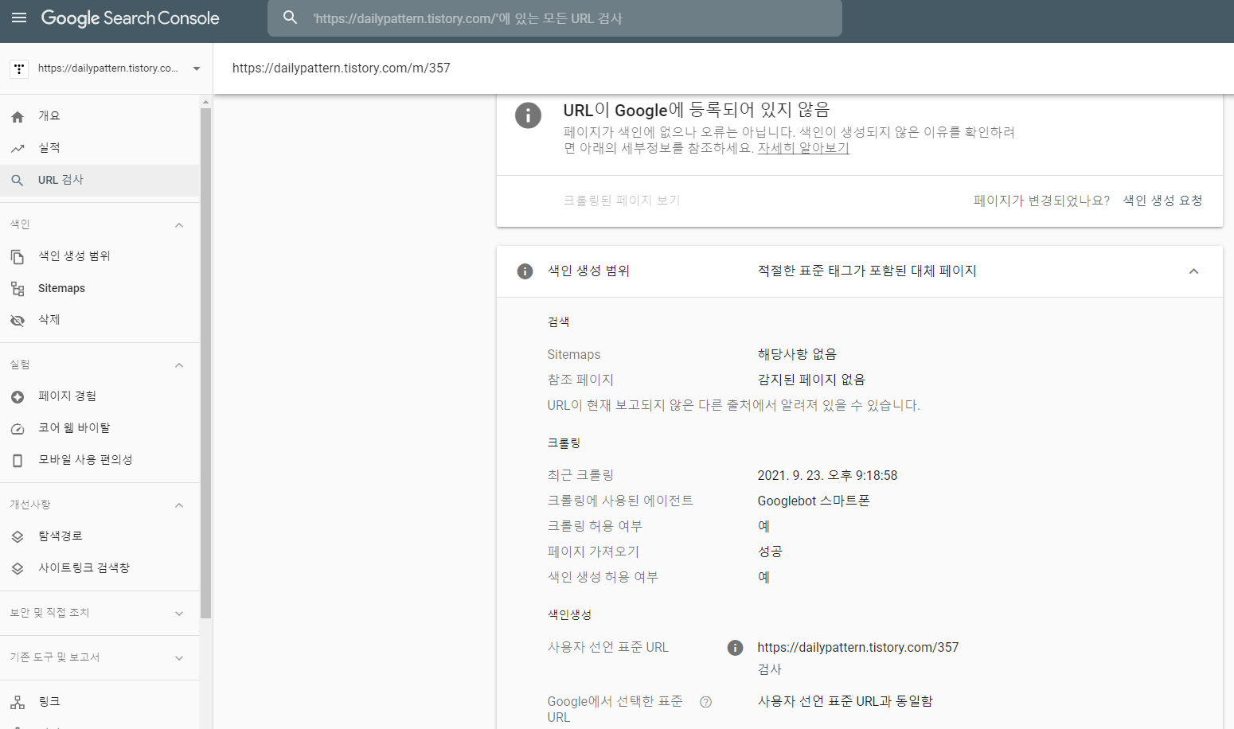Open the 자세히 알아보기 link
The image size is (1234, 729).
(803, 148)
